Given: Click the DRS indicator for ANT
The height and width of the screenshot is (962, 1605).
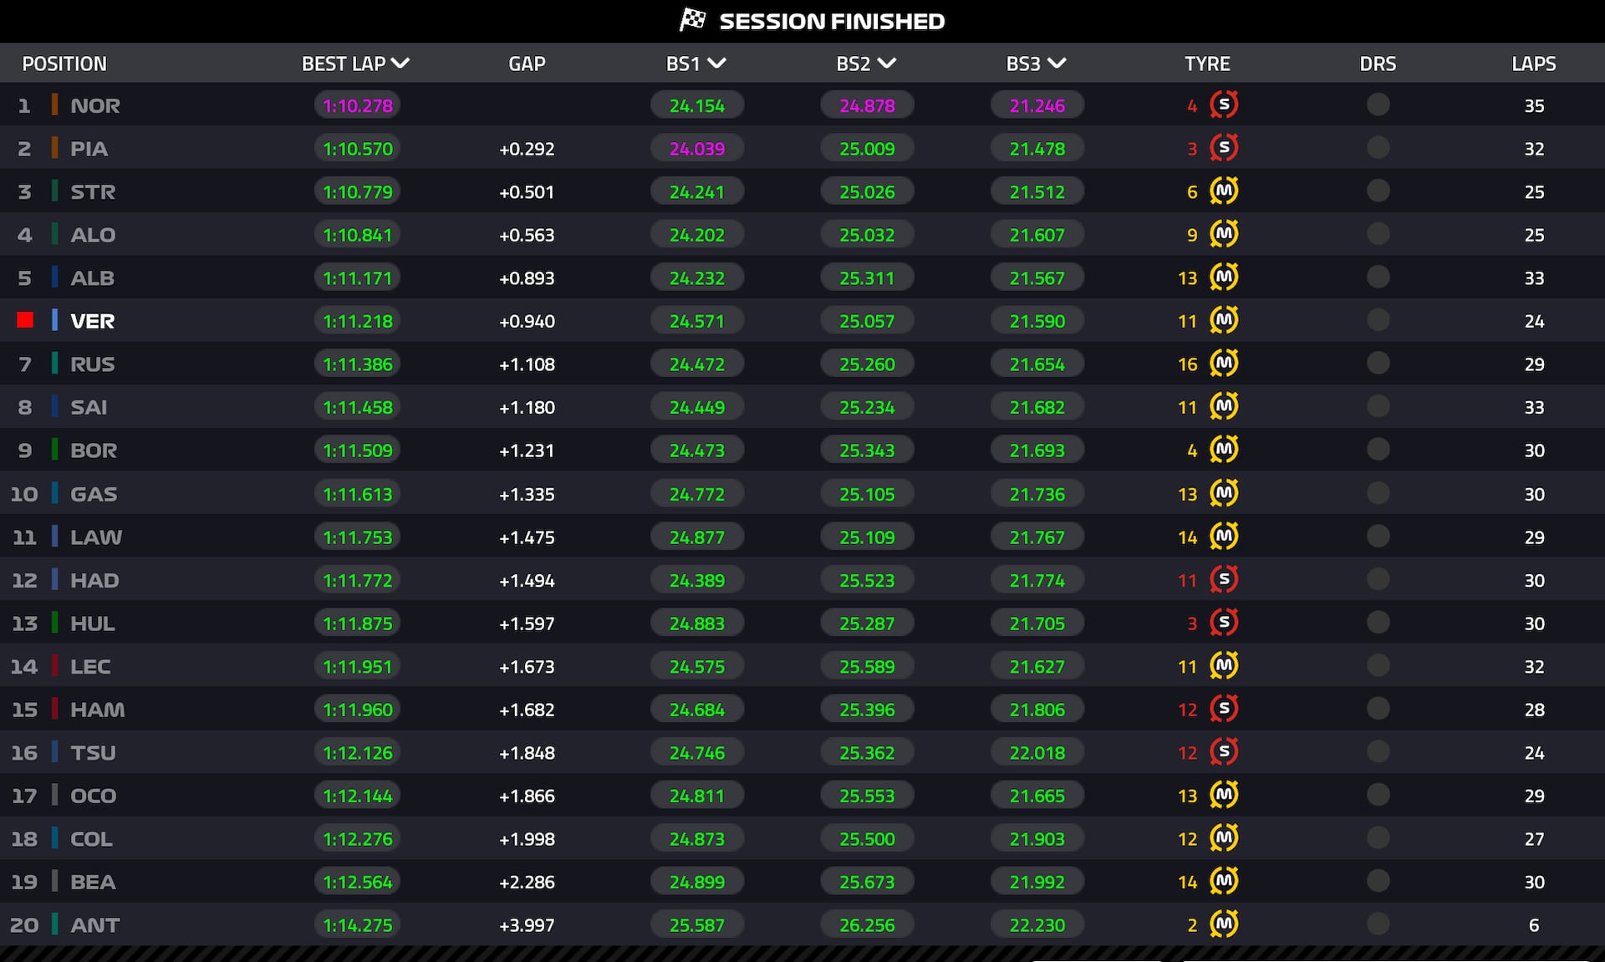Looking at the screenshot, I should click(1378, 924).
